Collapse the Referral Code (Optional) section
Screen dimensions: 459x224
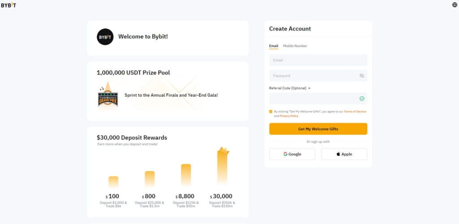coord(290,88)
